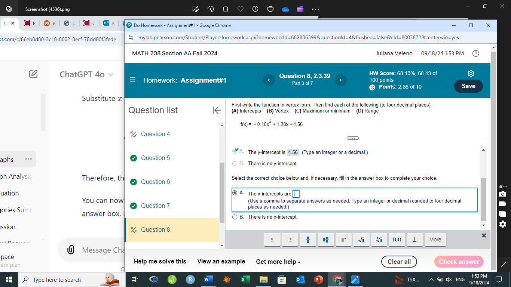Click the Clear all button

click(x=399, y=262)
